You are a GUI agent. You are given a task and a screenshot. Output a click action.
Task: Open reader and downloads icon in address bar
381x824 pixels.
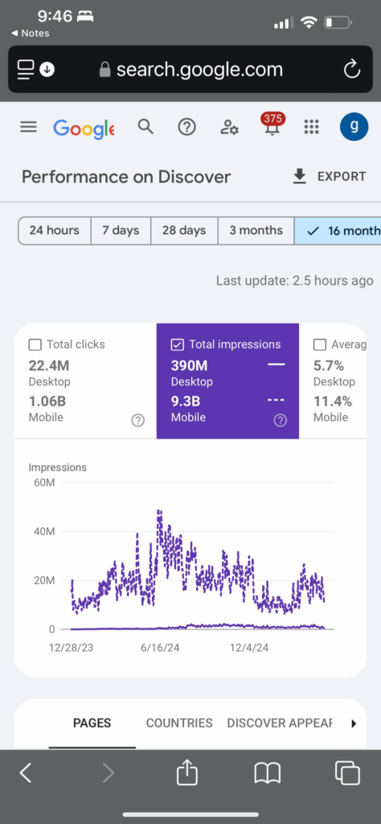point(35,69)
